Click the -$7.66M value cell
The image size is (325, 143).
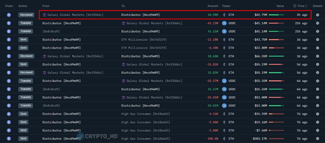click(261, 130)
